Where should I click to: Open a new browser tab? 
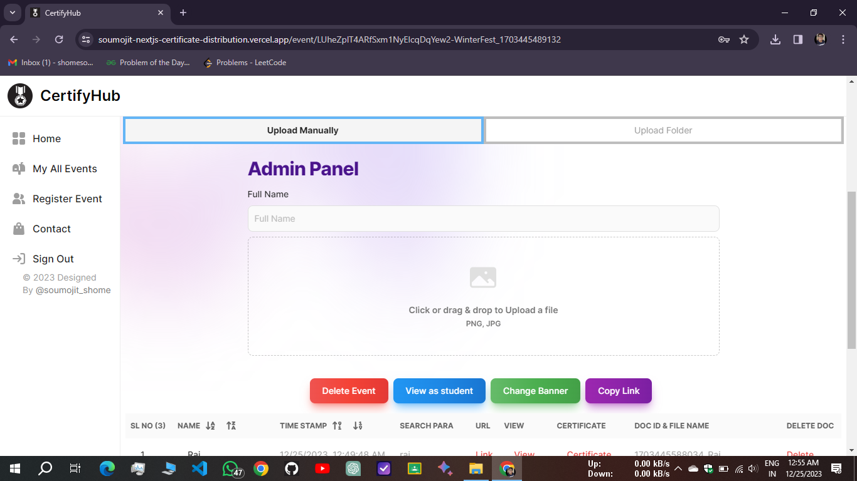(x=183, y=13)
